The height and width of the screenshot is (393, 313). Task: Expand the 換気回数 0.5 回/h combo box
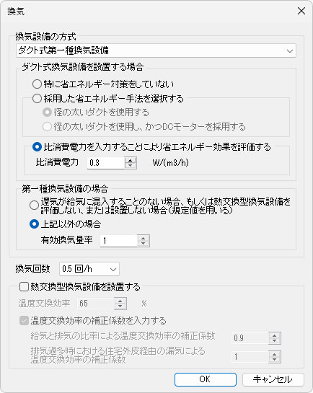click(89, 269)
